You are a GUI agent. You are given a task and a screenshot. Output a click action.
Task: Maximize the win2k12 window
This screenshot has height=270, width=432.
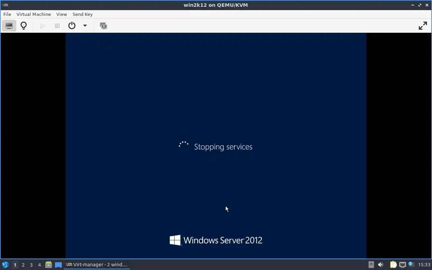coord(420,5)
